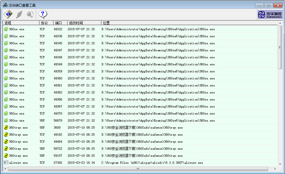Click the lightning bolt terminate icon
The height and width of the screenshot is (174, 285).
(x=19, y=14)
